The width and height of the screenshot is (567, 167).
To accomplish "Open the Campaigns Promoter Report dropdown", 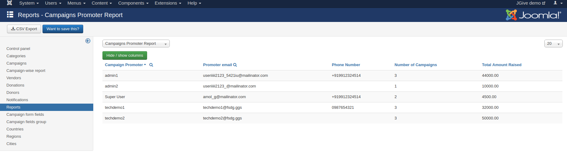I will (136, 44).
